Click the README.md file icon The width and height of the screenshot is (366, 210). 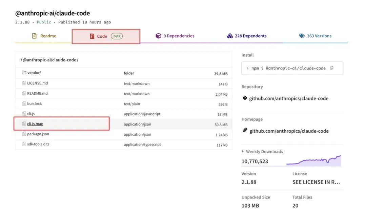pos(24,93)
